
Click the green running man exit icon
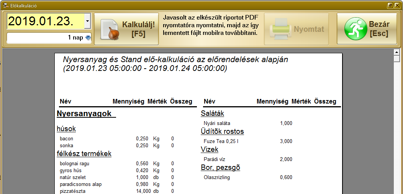355,29
